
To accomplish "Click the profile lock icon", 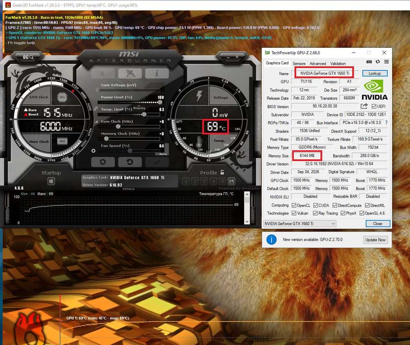I will (x=222, y=172).
